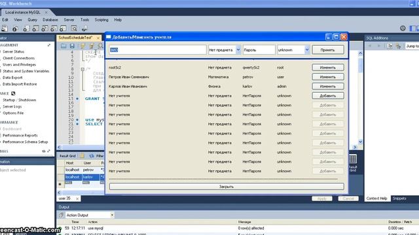Click forward arrow in SQL Additions panel
The image size is (419, 235).
[378, 46]
